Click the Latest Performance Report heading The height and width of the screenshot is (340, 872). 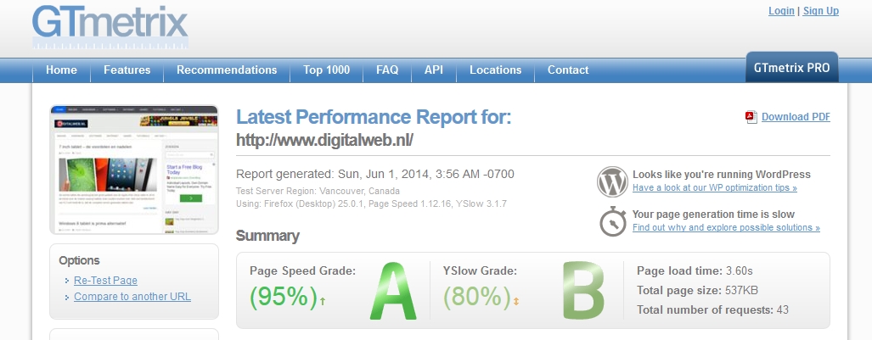coord(374,117)
